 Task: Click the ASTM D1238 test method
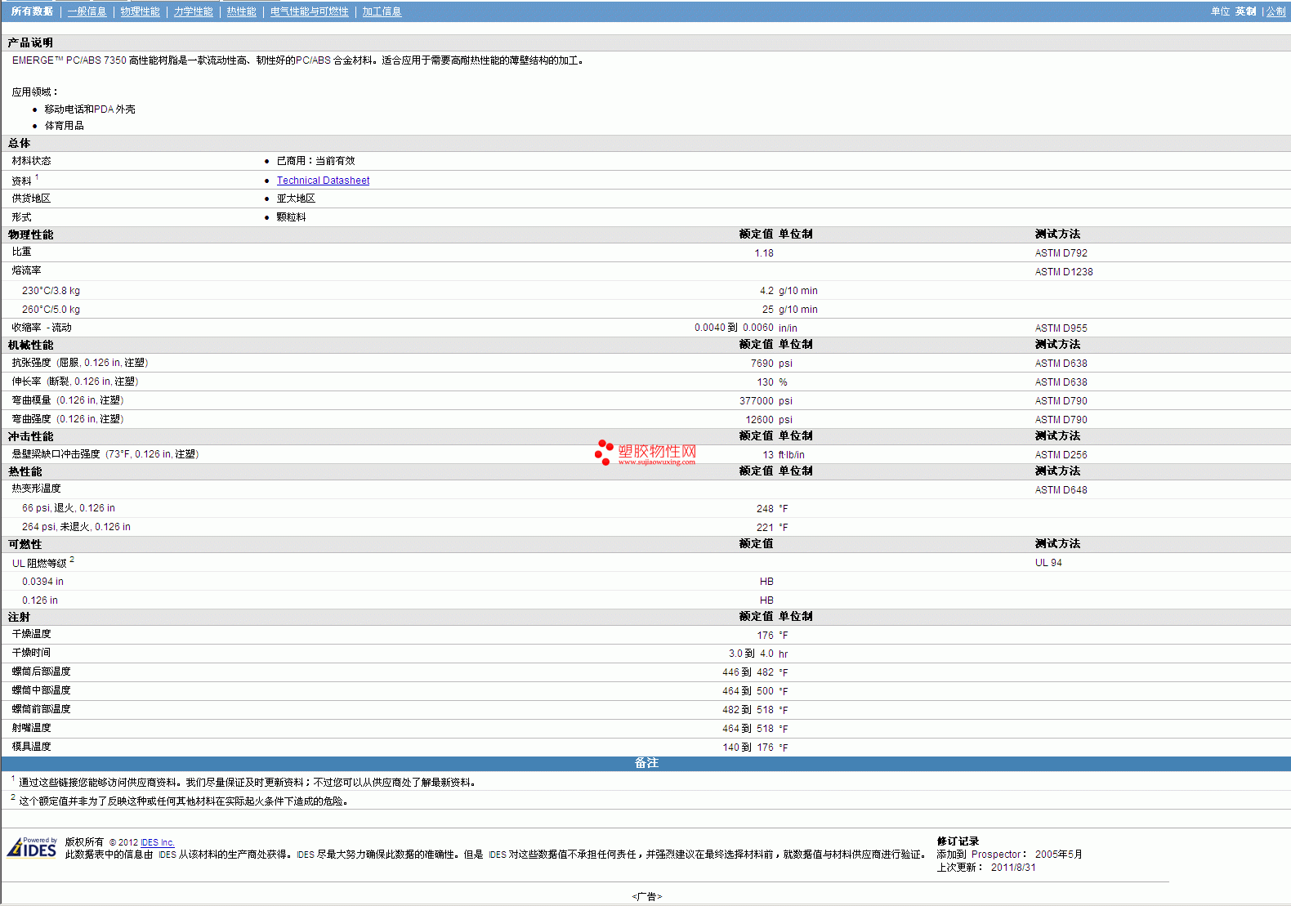1064,272
